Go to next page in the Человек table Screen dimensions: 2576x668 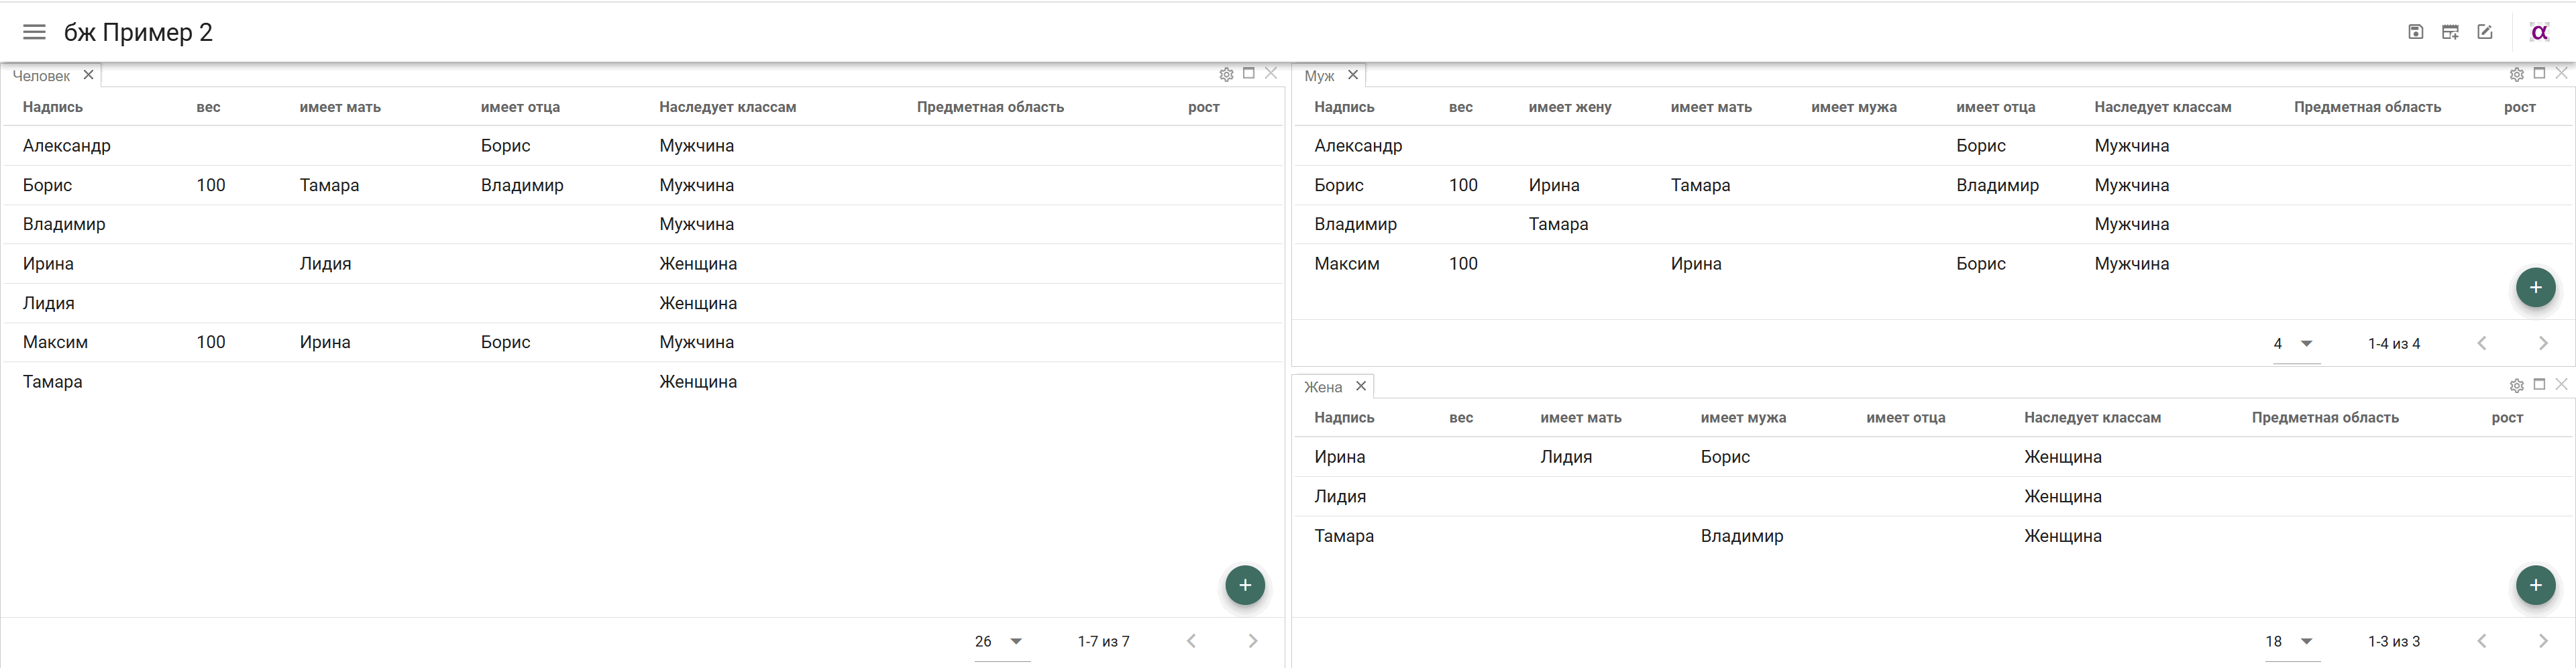[1253, 641]
